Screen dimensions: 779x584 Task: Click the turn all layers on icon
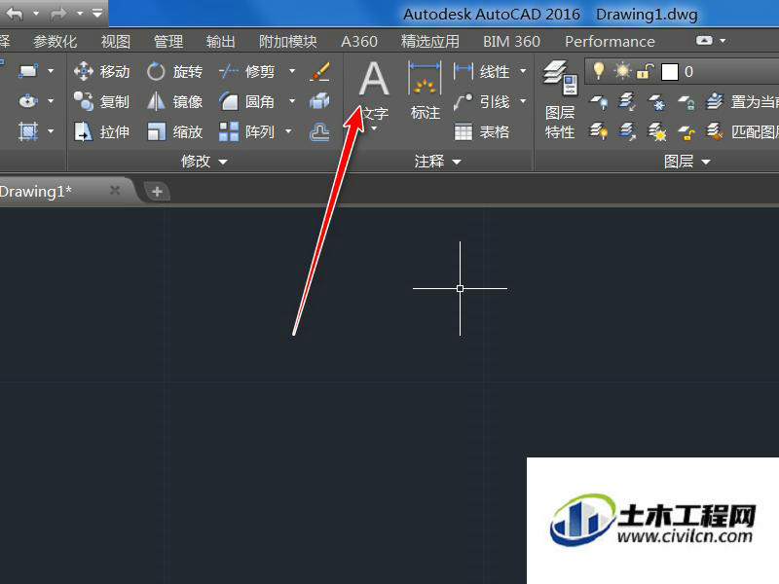tap(599, 132)
